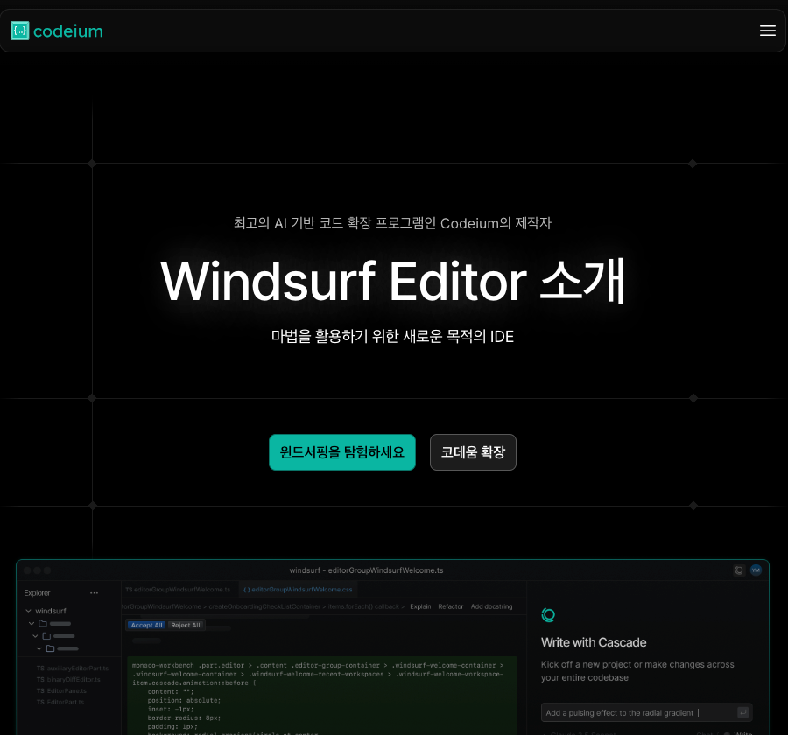Click the send arrow in the Cascade prompt
Screen dimensions: 788x735
click(x=742, y=712)
